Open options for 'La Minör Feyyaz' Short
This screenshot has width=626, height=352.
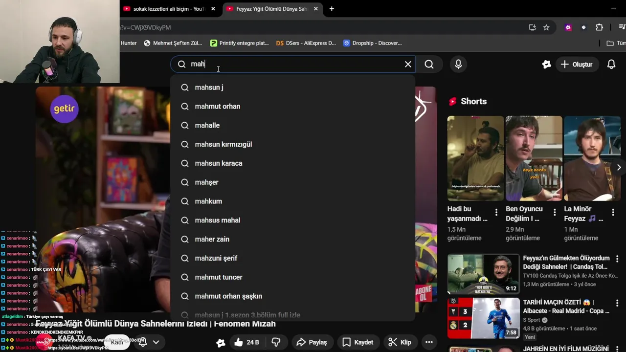613,212
